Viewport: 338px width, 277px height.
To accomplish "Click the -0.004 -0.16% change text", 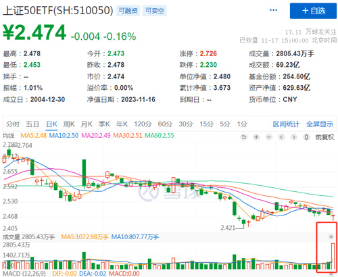I will pos(103,36).
